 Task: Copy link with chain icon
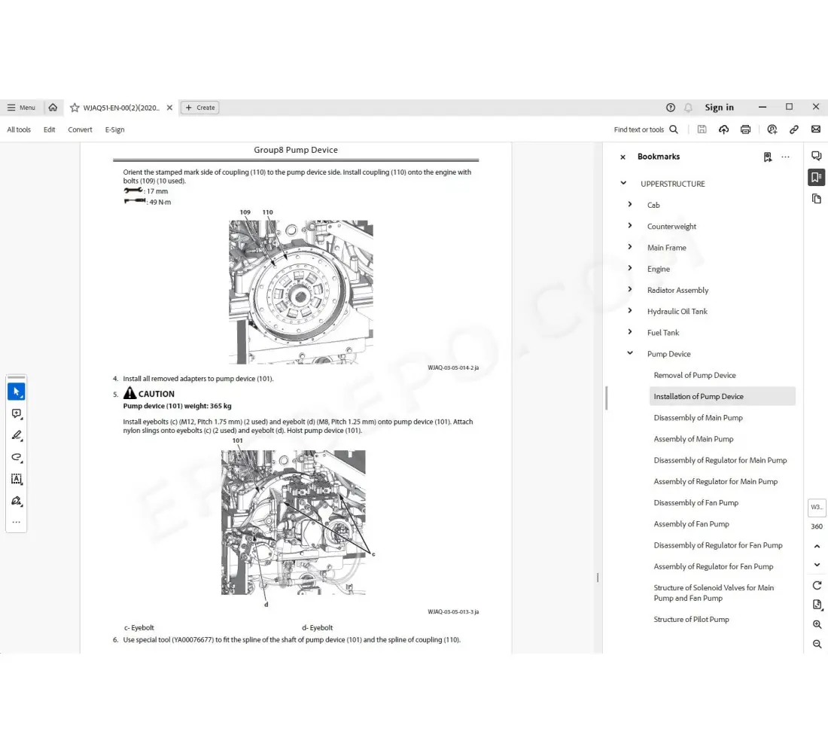[793, 130]
